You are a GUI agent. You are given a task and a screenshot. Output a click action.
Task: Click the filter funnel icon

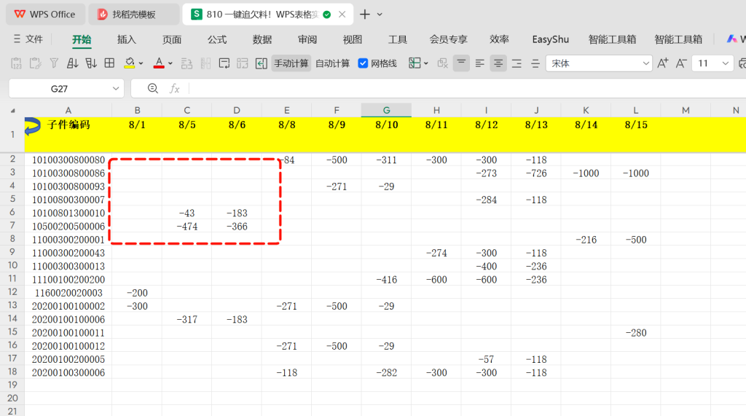click(54, 63)
